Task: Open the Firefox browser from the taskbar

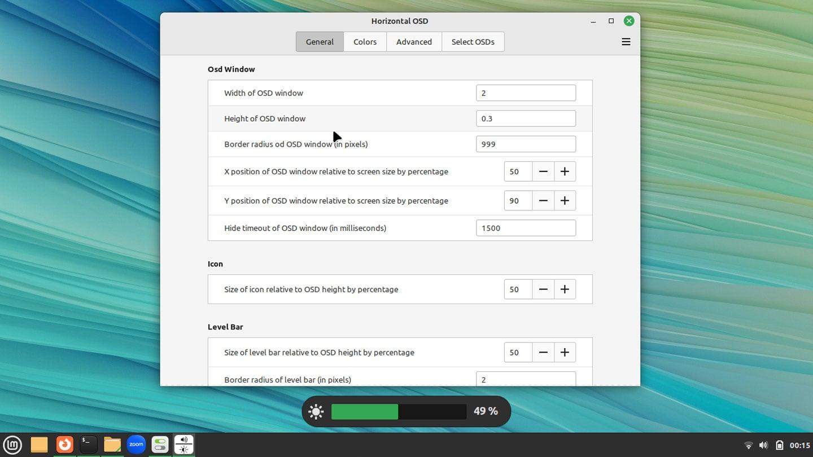Action: point(64,445)
